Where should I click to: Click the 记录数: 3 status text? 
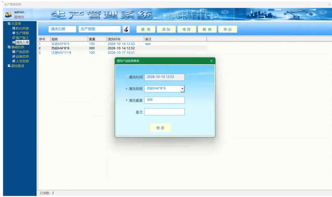click(x=47, y=193)
